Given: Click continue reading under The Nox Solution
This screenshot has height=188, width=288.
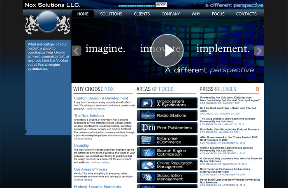Looking at the screenshot, I should click(x=83, y=139).
